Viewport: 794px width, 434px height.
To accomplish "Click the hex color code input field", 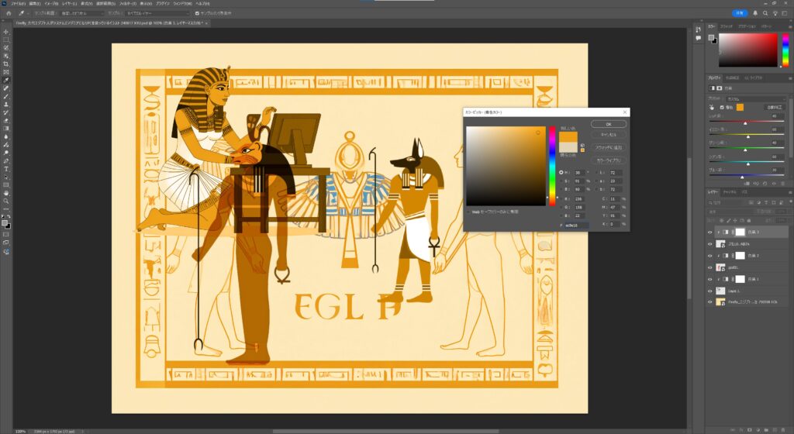I will tap(576, 226).
